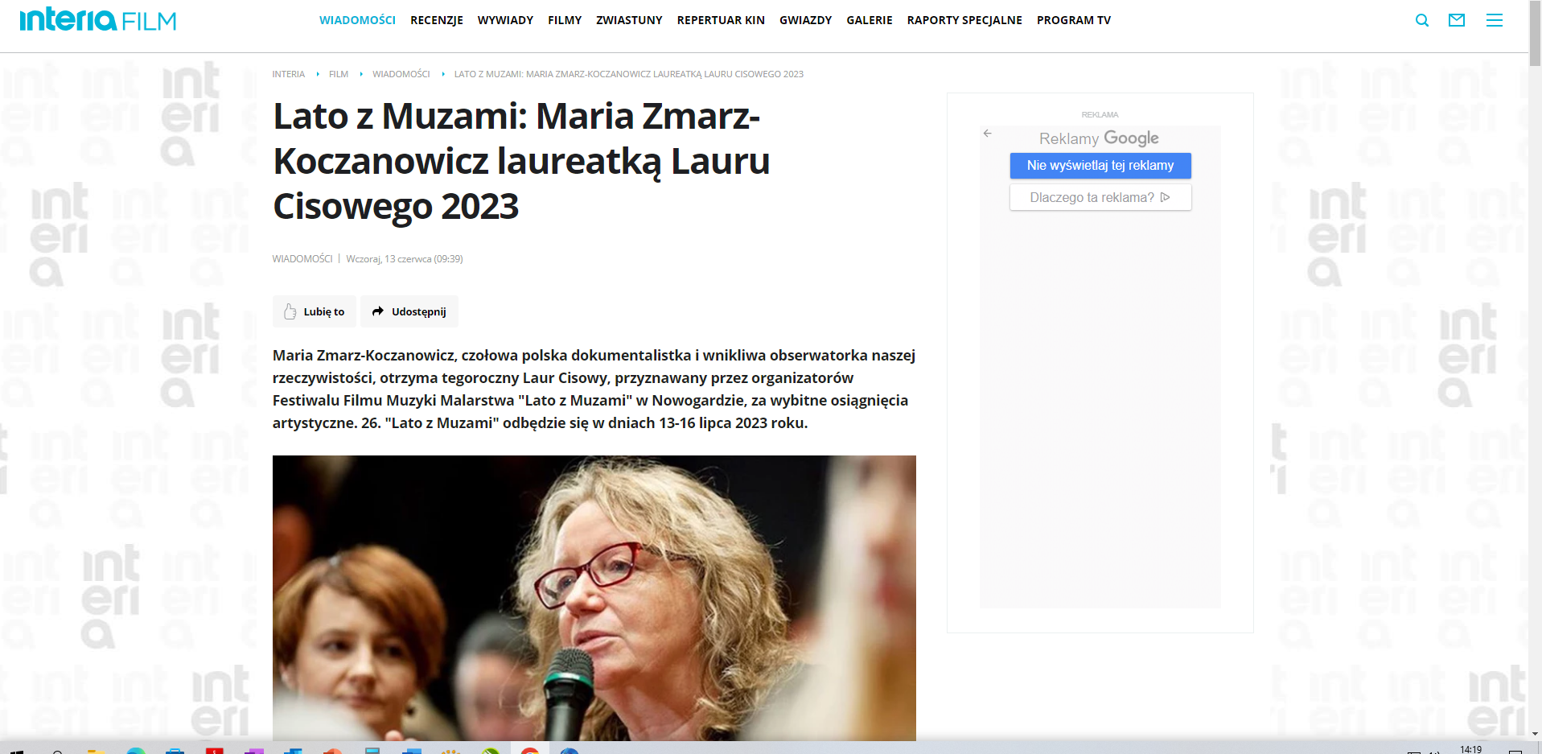Navigate to PROGRAM TV

[x=1073, y=20]
